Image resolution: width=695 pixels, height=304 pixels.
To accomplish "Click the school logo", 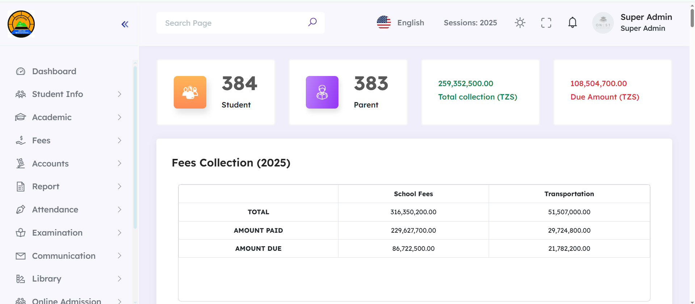I will click(21, 24).
